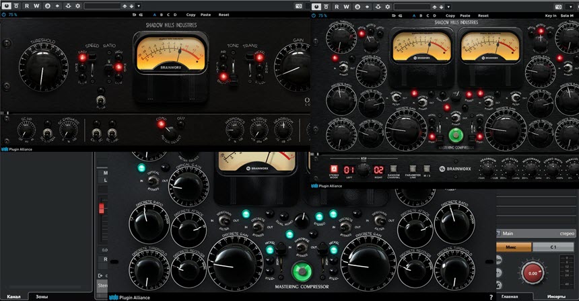579x301 pixels.
Task: Select setting slot B in single-meter compressor
Action: [x=162, y=15]
